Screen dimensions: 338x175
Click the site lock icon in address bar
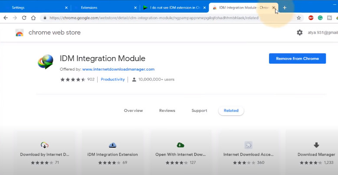(45, 18)
